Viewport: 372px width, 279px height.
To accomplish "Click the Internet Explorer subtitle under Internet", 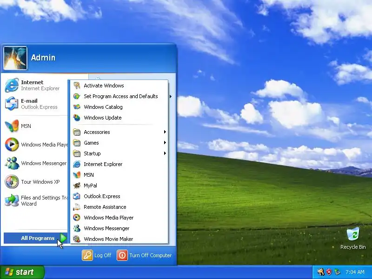I will click(40, 88).
